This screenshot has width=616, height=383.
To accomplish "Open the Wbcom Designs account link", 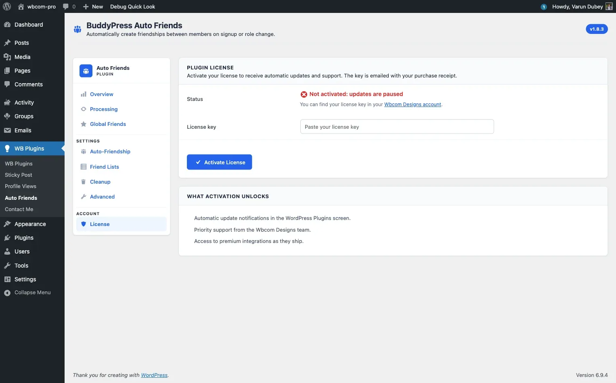I will coord(413,105).
